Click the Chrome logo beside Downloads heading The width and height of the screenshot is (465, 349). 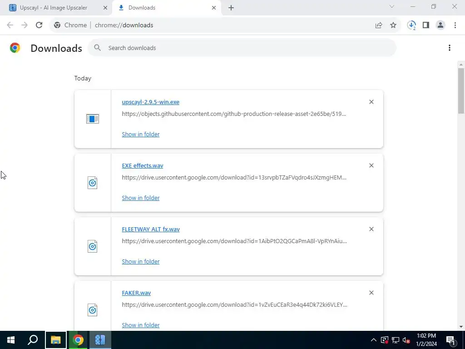click(x=15, y=48)
